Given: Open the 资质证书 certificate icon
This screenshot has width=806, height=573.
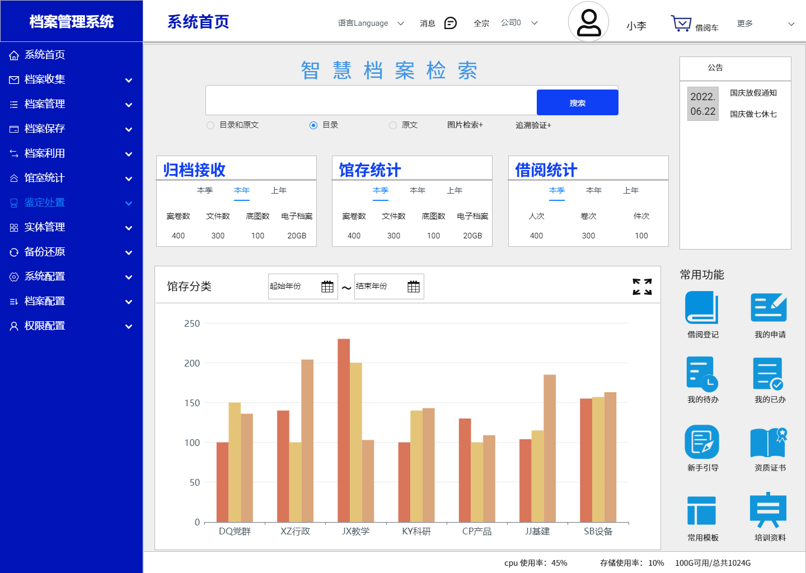Looking at the screenshot, I should tap(768, 442).
